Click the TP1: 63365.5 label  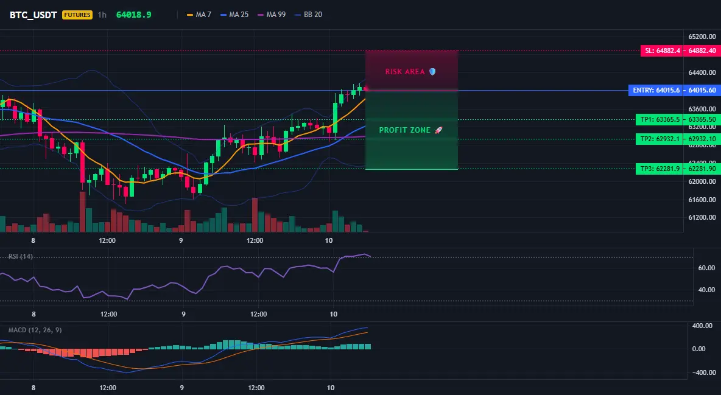coord(660,119)
